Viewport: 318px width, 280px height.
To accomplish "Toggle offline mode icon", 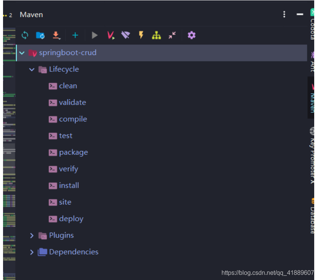I will [x=125, y=35].
